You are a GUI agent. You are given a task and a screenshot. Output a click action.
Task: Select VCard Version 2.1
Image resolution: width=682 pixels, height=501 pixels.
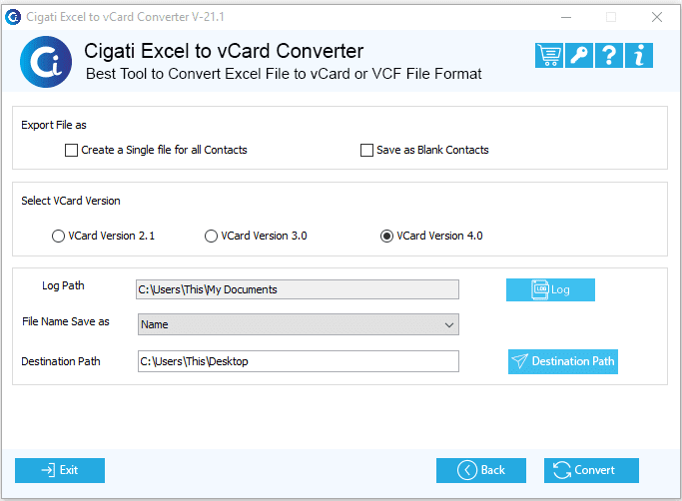click(x=58, y=237)
